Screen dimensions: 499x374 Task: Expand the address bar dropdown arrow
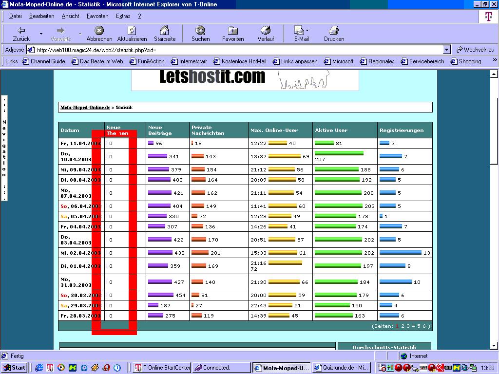click(447, 50)
